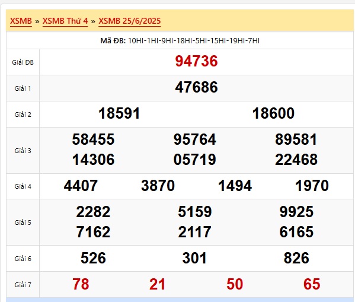
Task: Click the Giải 7 number 65
Action: [x=312, y=284]
